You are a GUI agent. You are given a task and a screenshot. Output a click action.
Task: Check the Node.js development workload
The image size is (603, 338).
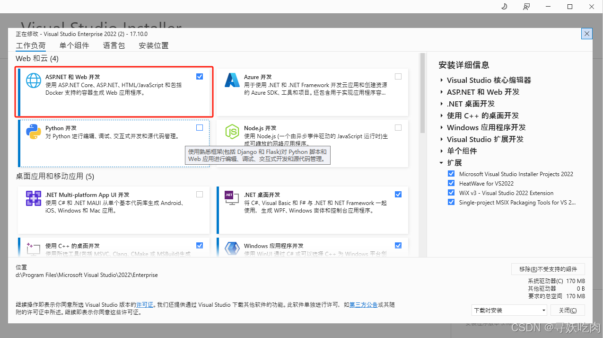398,127
